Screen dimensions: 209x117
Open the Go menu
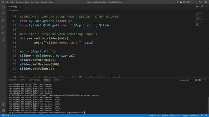[32, 2]
